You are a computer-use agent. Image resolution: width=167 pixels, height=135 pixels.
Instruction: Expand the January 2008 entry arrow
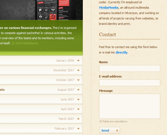click(78, 60)
